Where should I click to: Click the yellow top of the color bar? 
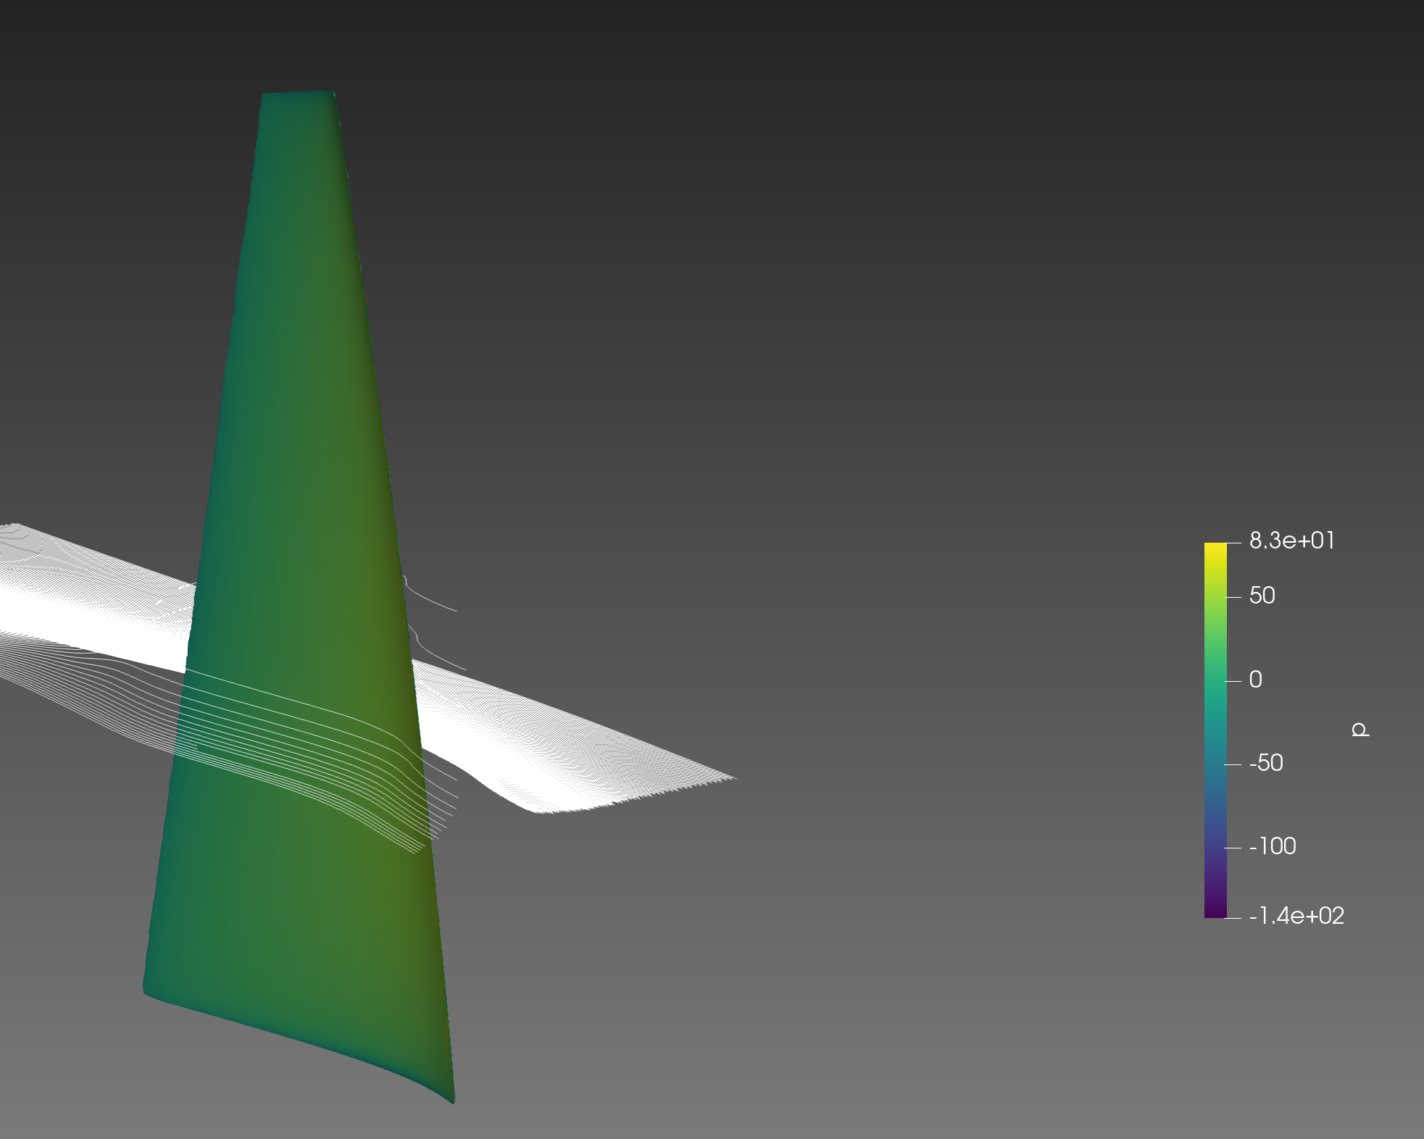(1215, 551)
